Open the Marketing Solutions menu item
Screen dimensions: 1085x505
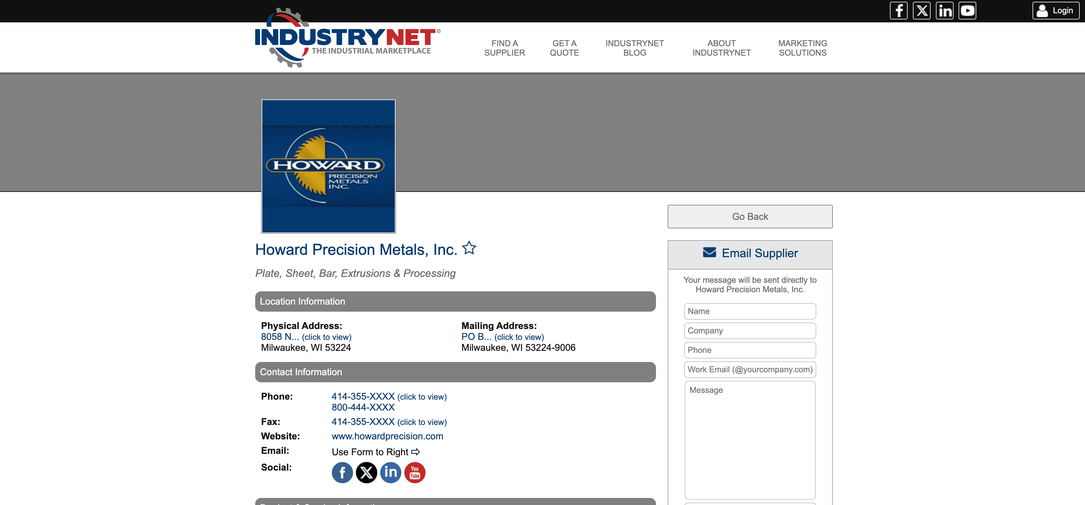click(x=803, y=48)
